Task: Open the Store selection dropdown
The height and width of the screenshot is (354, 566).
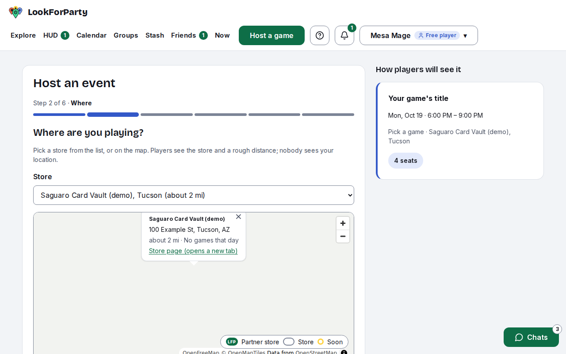Action: pos(194,195)
